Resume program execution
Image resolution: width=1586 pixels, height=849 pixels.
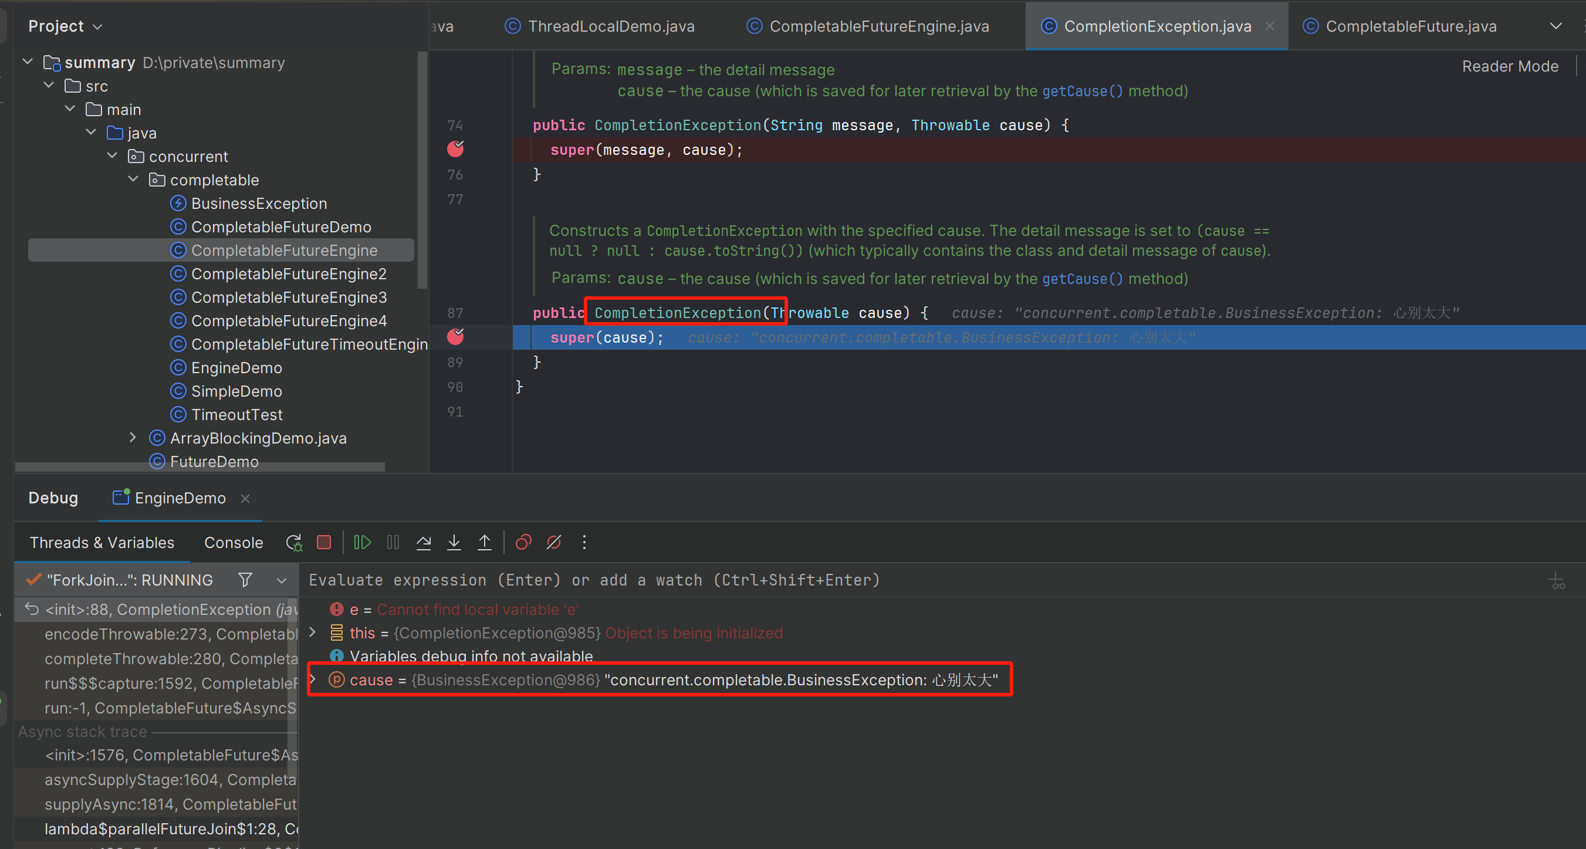point(362,542)
